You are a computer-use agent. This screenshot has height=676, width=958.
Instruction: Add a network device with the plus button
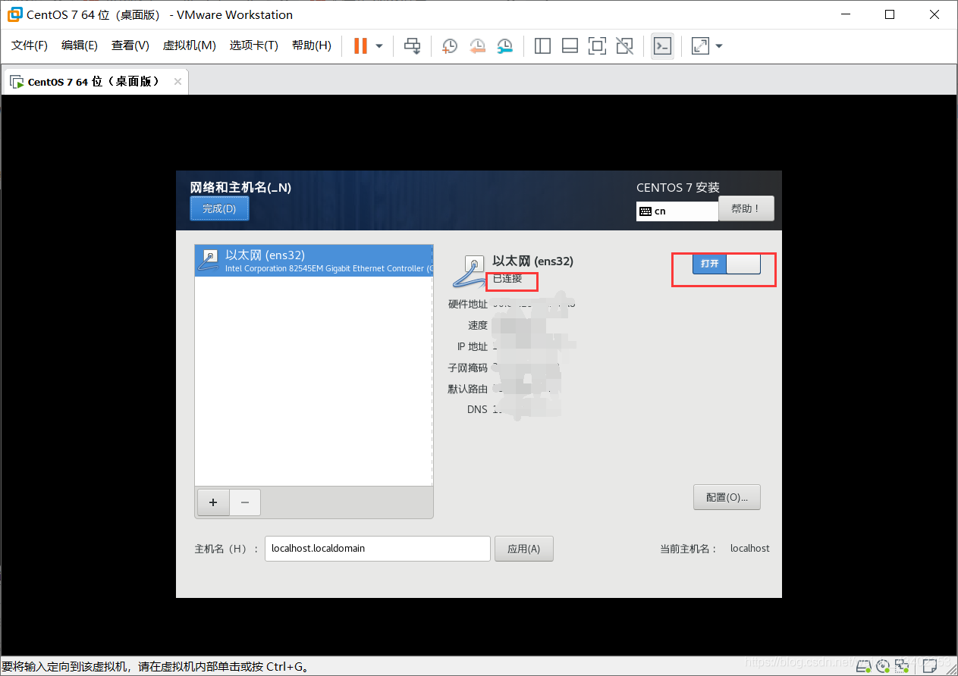tap(213, 502)
